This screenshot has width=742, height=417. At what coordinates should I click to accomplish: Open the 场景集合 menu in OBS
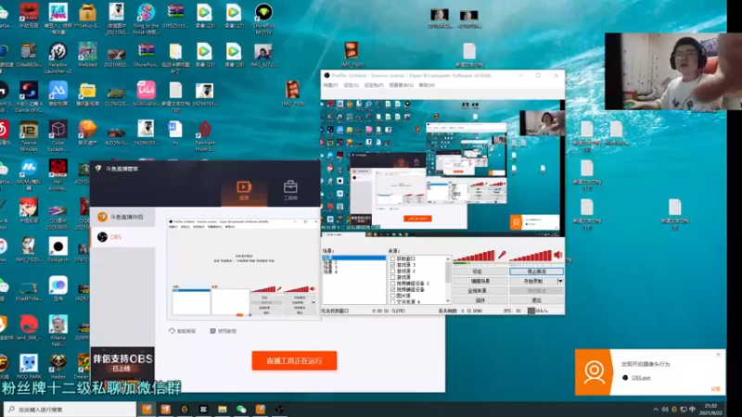click(x=401, y=85)
